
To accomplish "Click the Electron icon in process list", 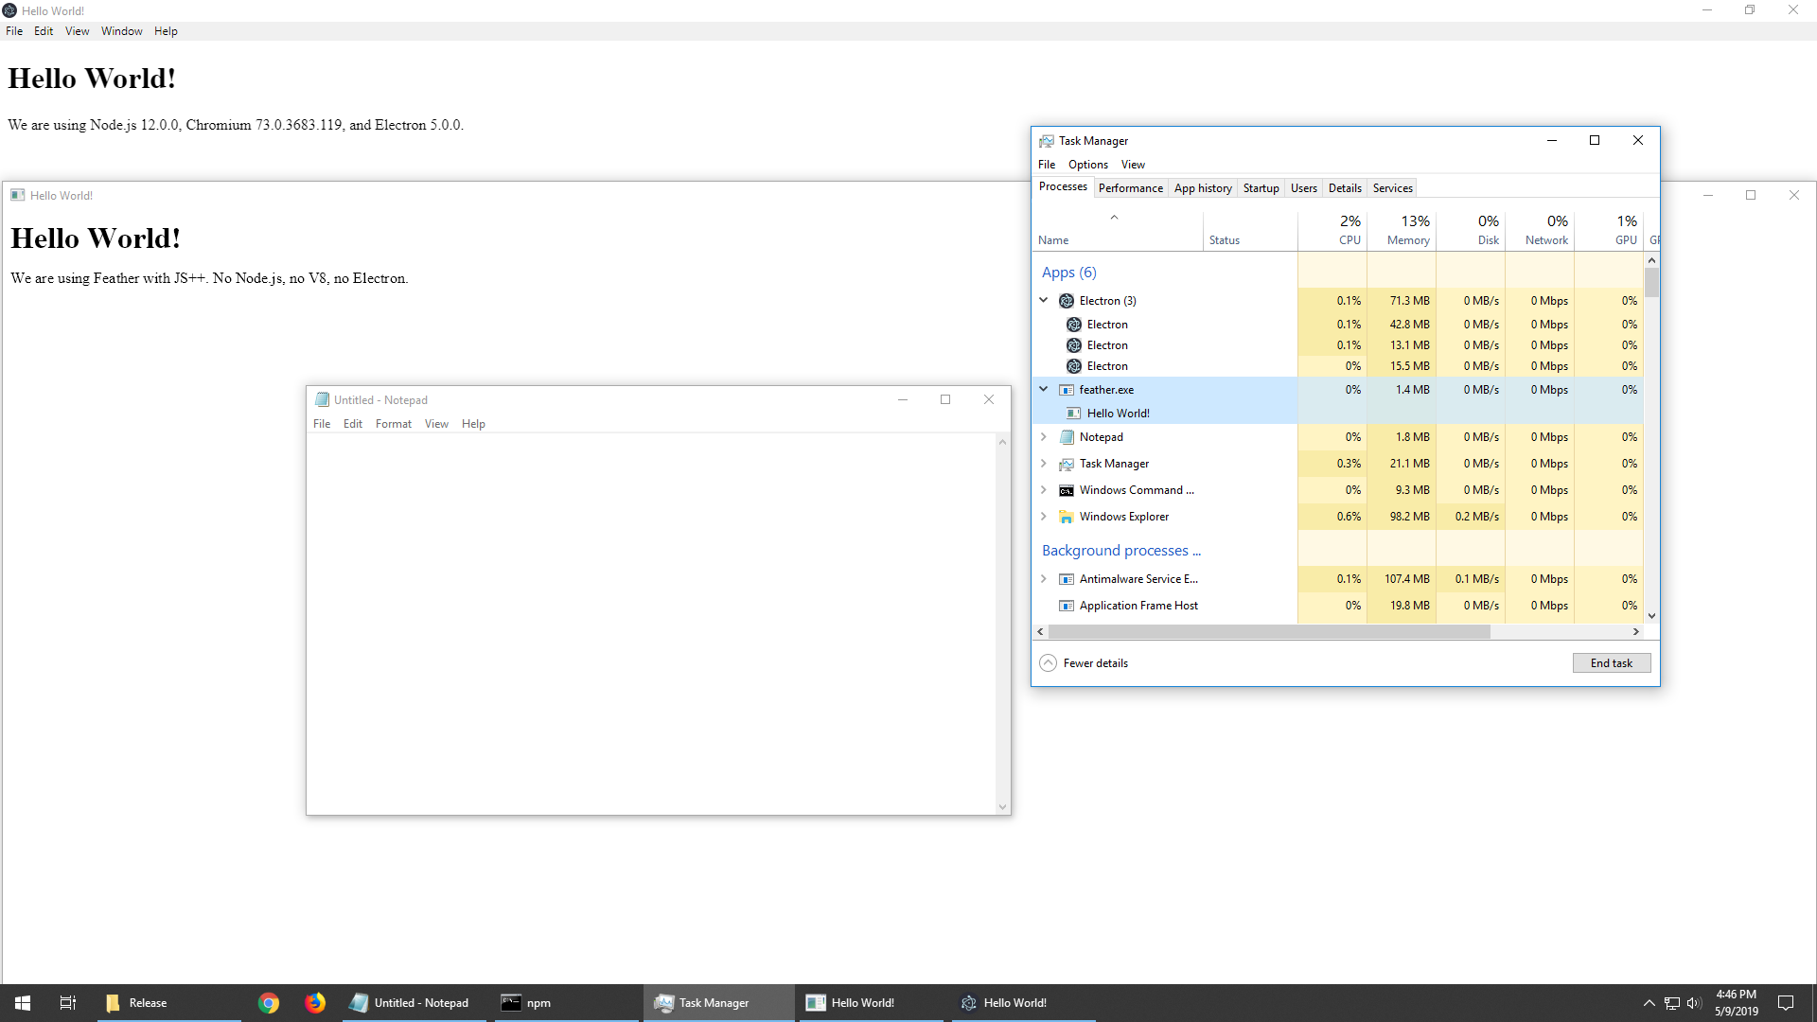I will pyautogui.click(x=1067, y=301).
